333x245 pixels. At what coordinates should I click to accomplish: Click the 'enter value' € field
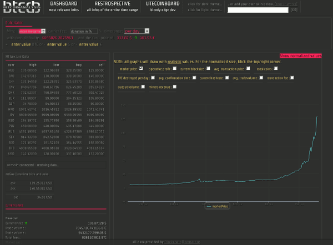click(x=89, y=44)
